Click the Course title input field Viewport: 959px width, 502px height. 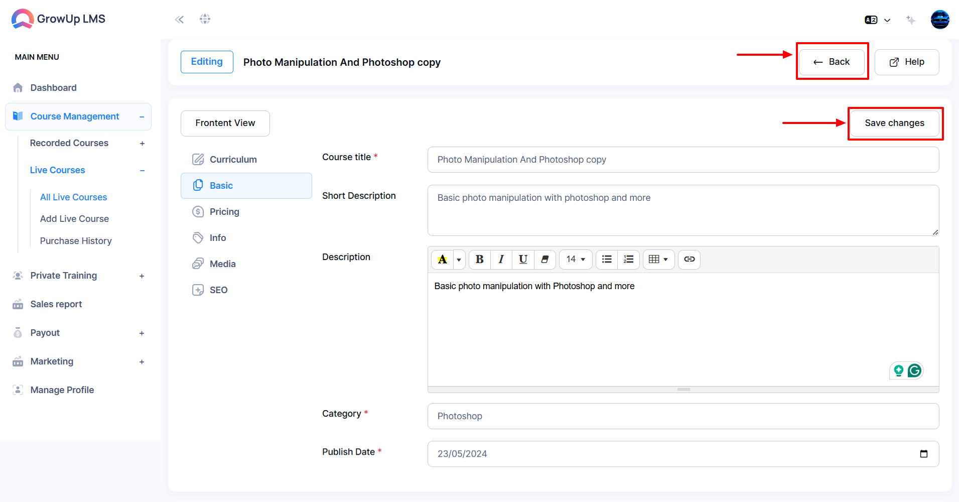click(683, 160)
